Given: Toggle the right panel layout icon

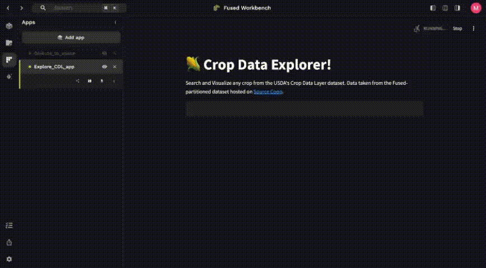Looking at the screenshot, I should (457, 8).
